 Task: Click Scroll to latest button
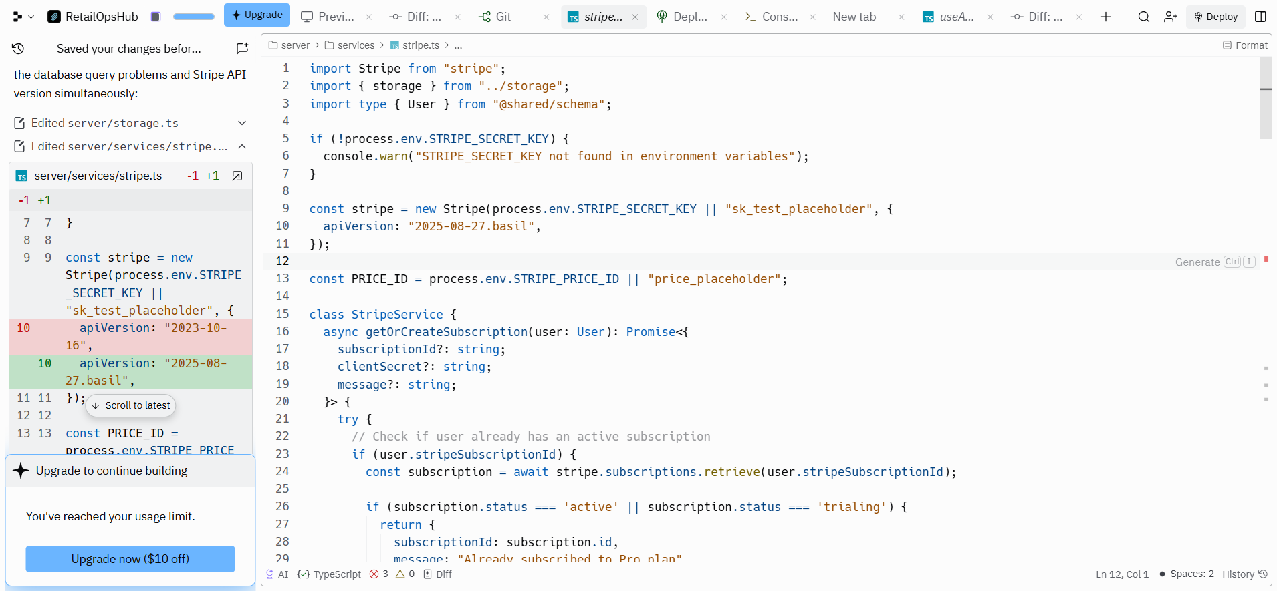coord(131,405)
